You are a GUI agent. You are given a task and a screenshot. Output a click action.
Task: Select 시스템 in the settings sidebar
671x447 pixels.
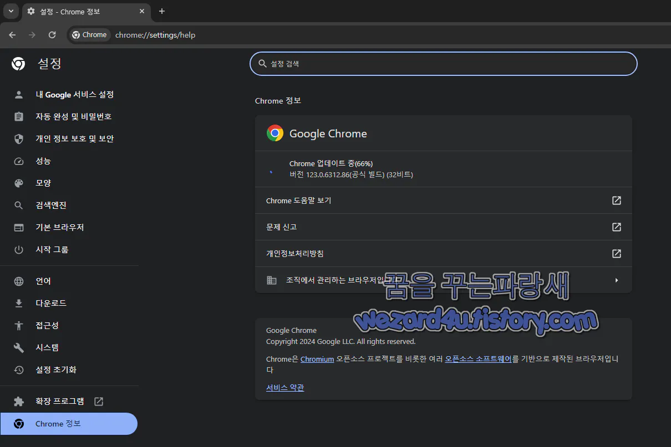[x=18, y=347]
